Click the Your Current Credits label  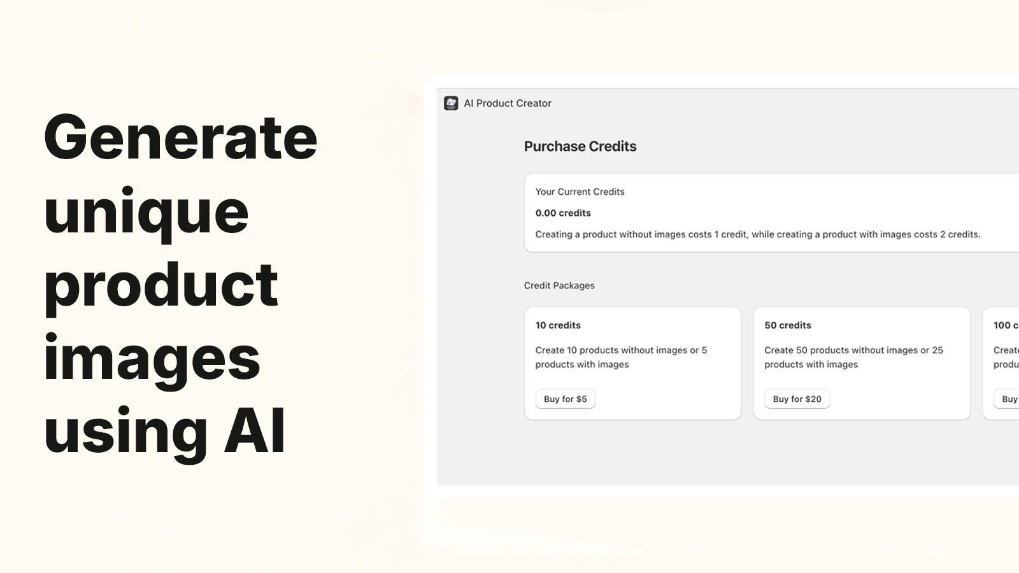580,192
